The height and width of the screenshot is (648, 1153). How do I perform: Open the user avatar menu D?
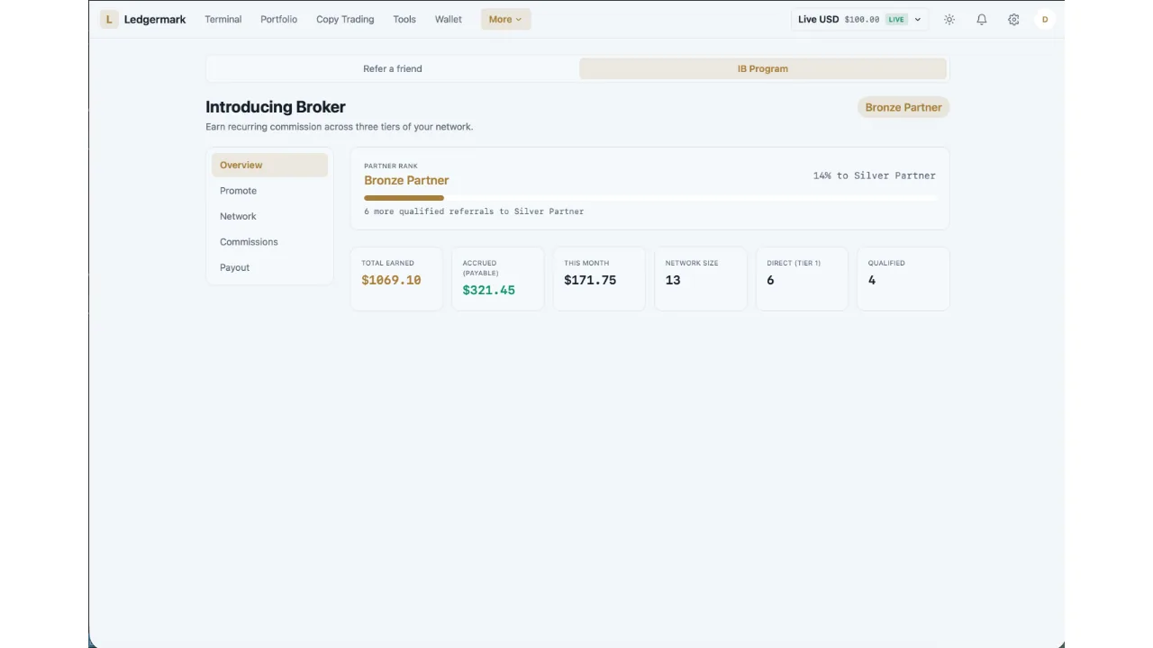click(x=1045, y=19)
